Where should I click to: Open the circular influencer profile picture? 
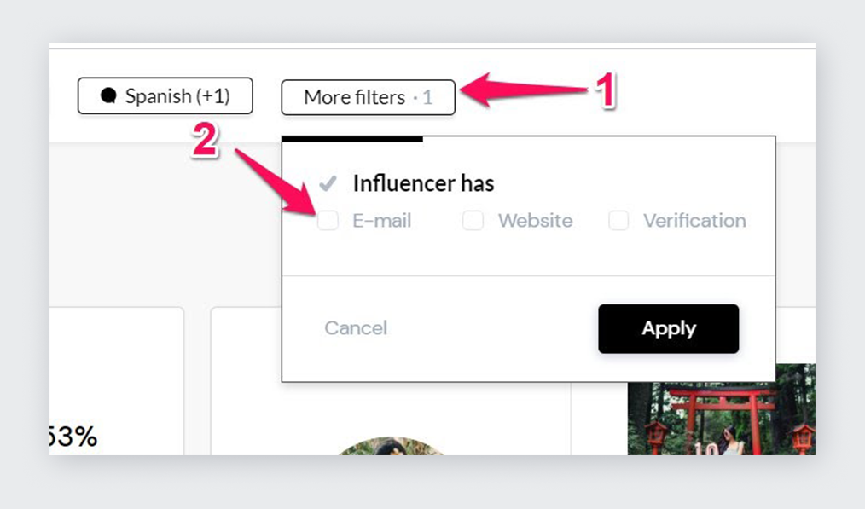pyautogui.click(x=391, y=446)
